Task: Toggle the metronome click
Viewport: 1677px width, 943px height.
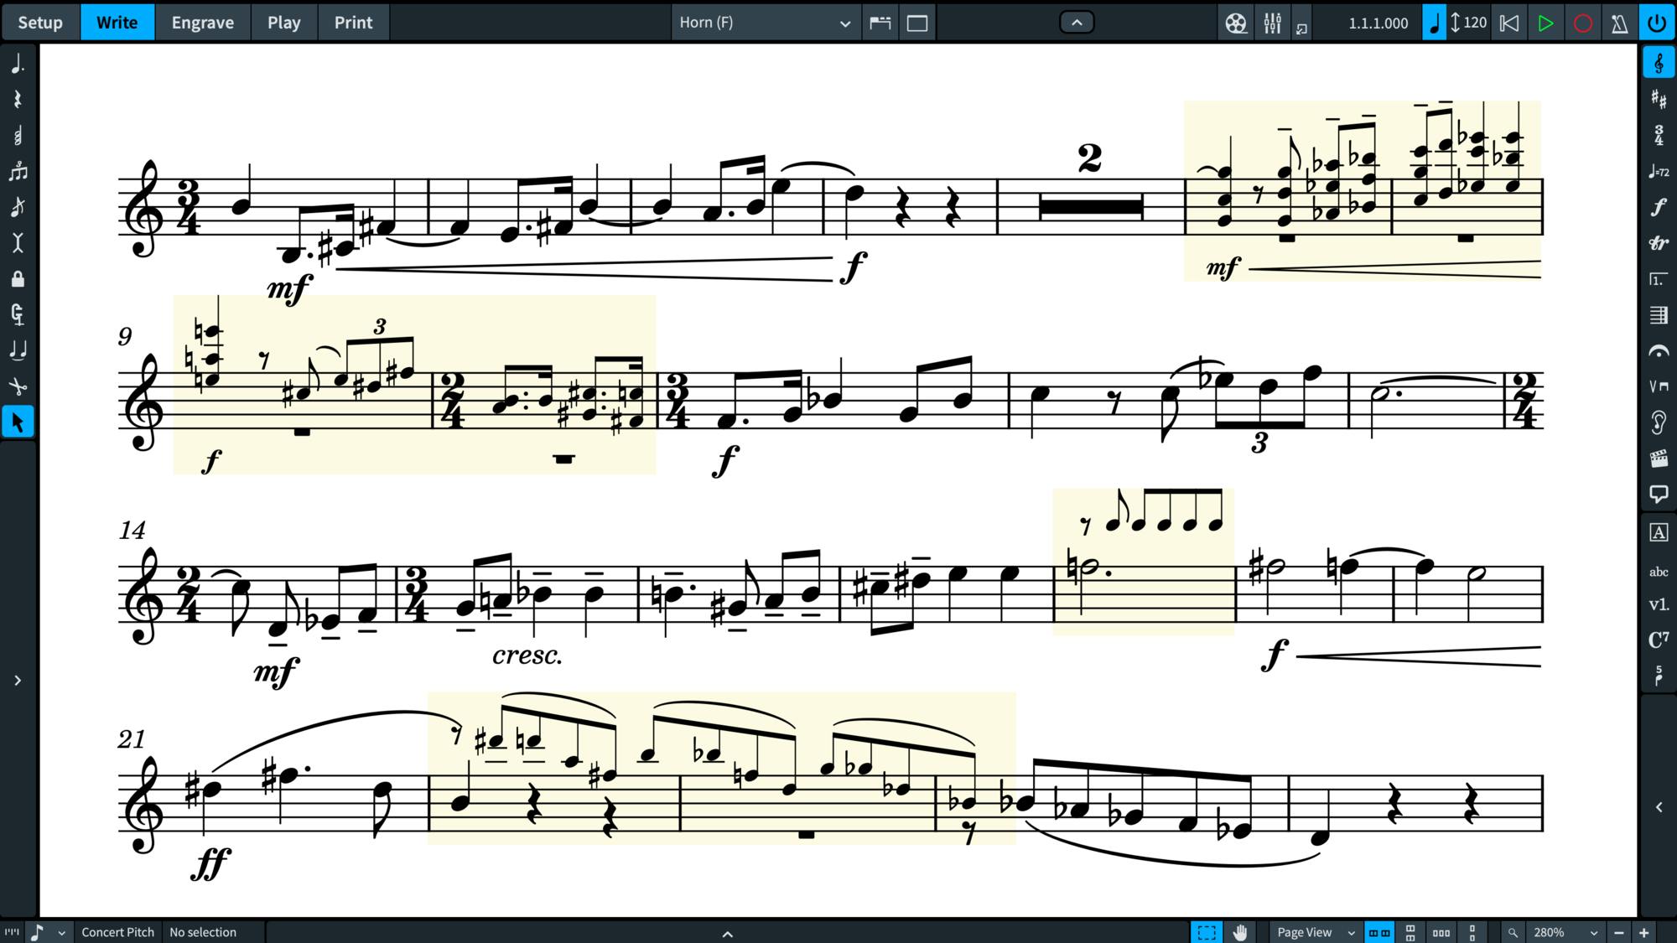Action: (x=1619, y=23)
